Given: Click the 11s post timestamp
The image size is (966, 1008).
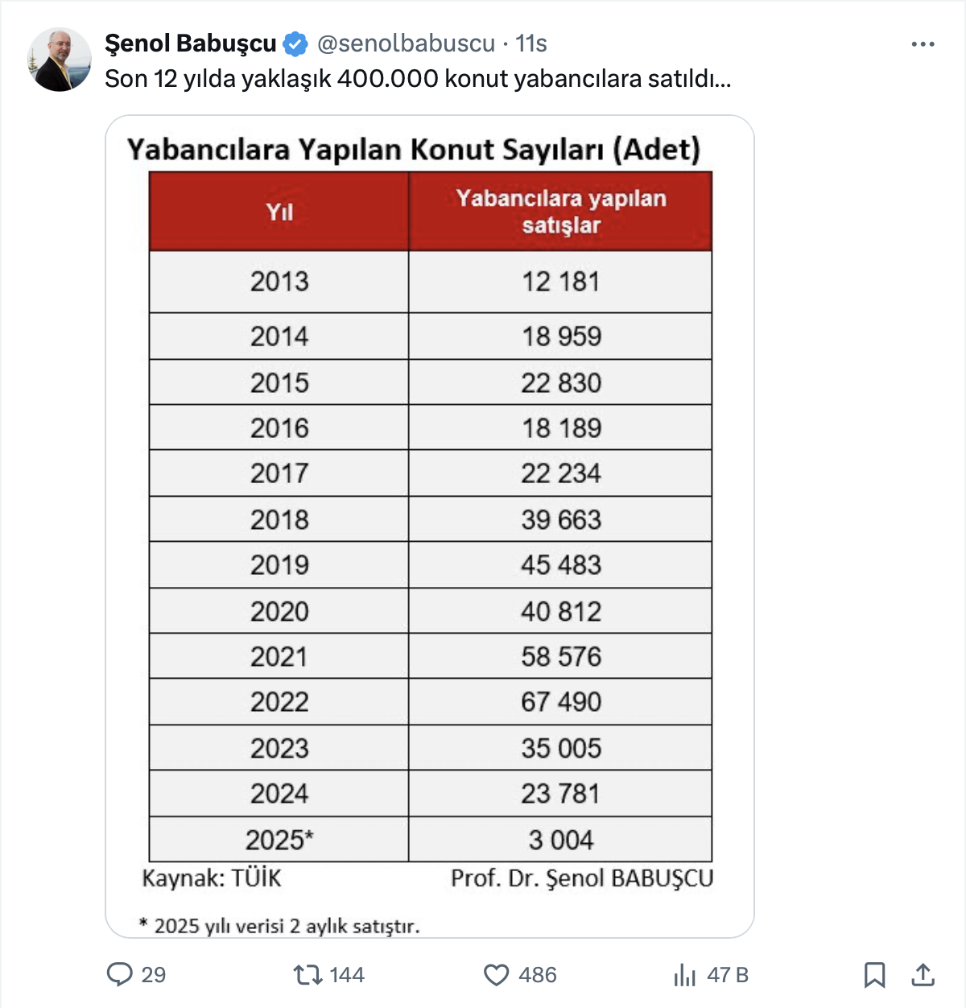Looking at the screenshot, I should [531, 43].
